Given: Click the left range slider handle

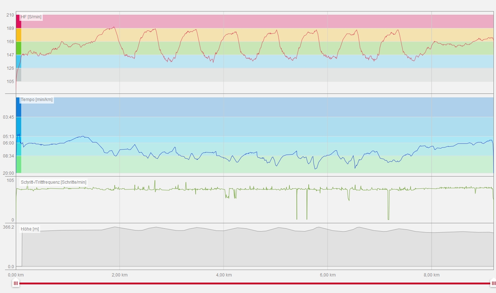Looking at the screenshot, I should click(x=16, y=283).
